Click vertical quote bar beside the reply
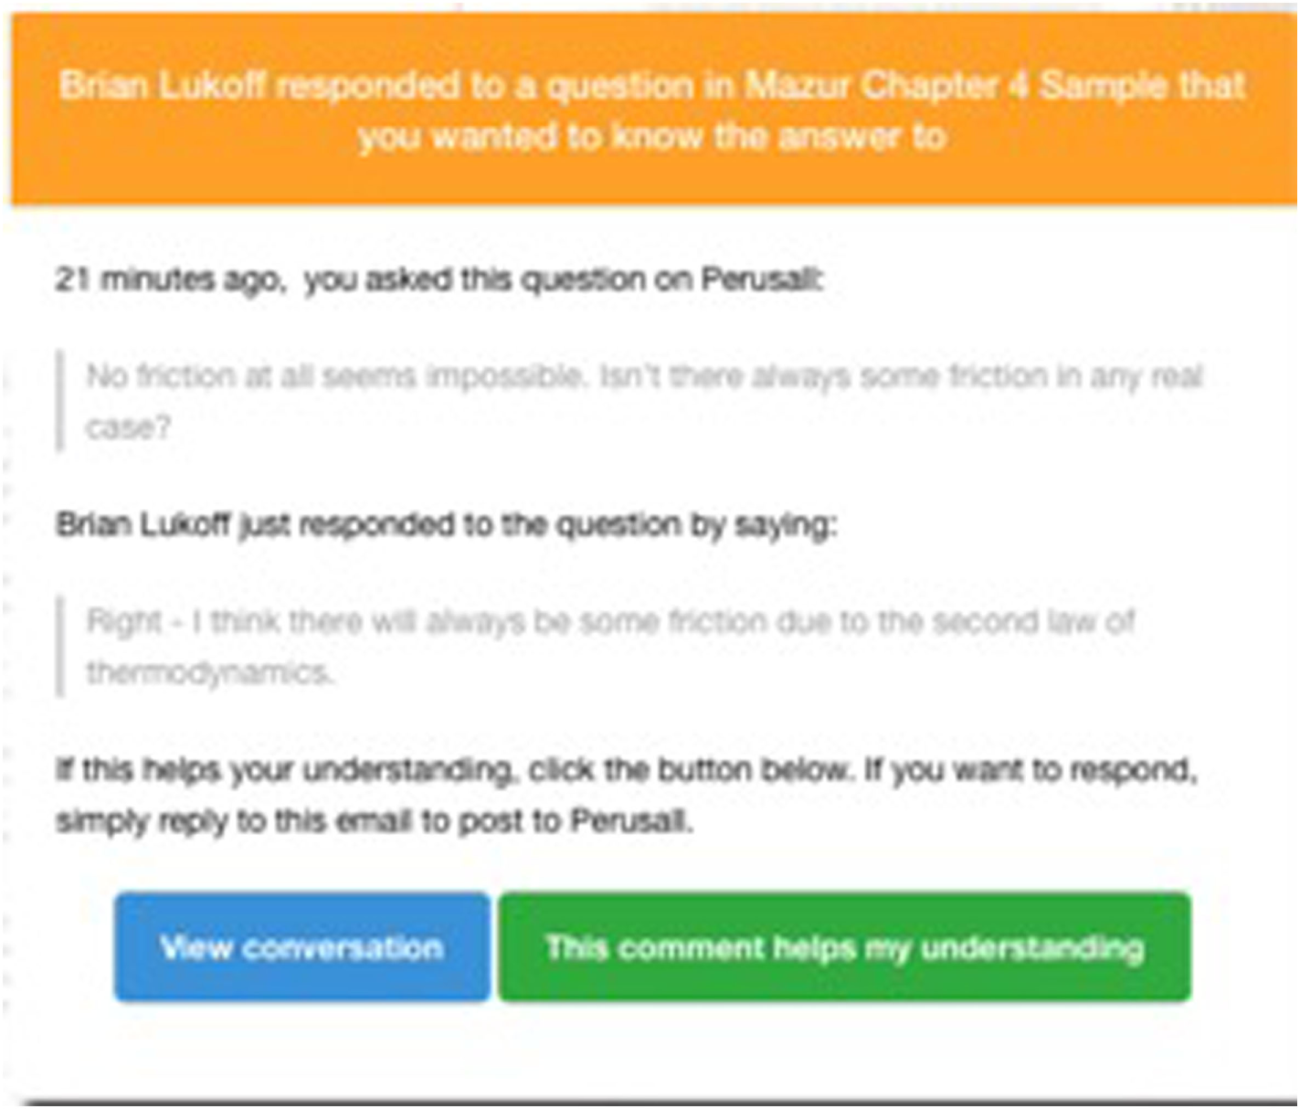1300x1109 pixels. pyautogui.click(x=60, y=647)
